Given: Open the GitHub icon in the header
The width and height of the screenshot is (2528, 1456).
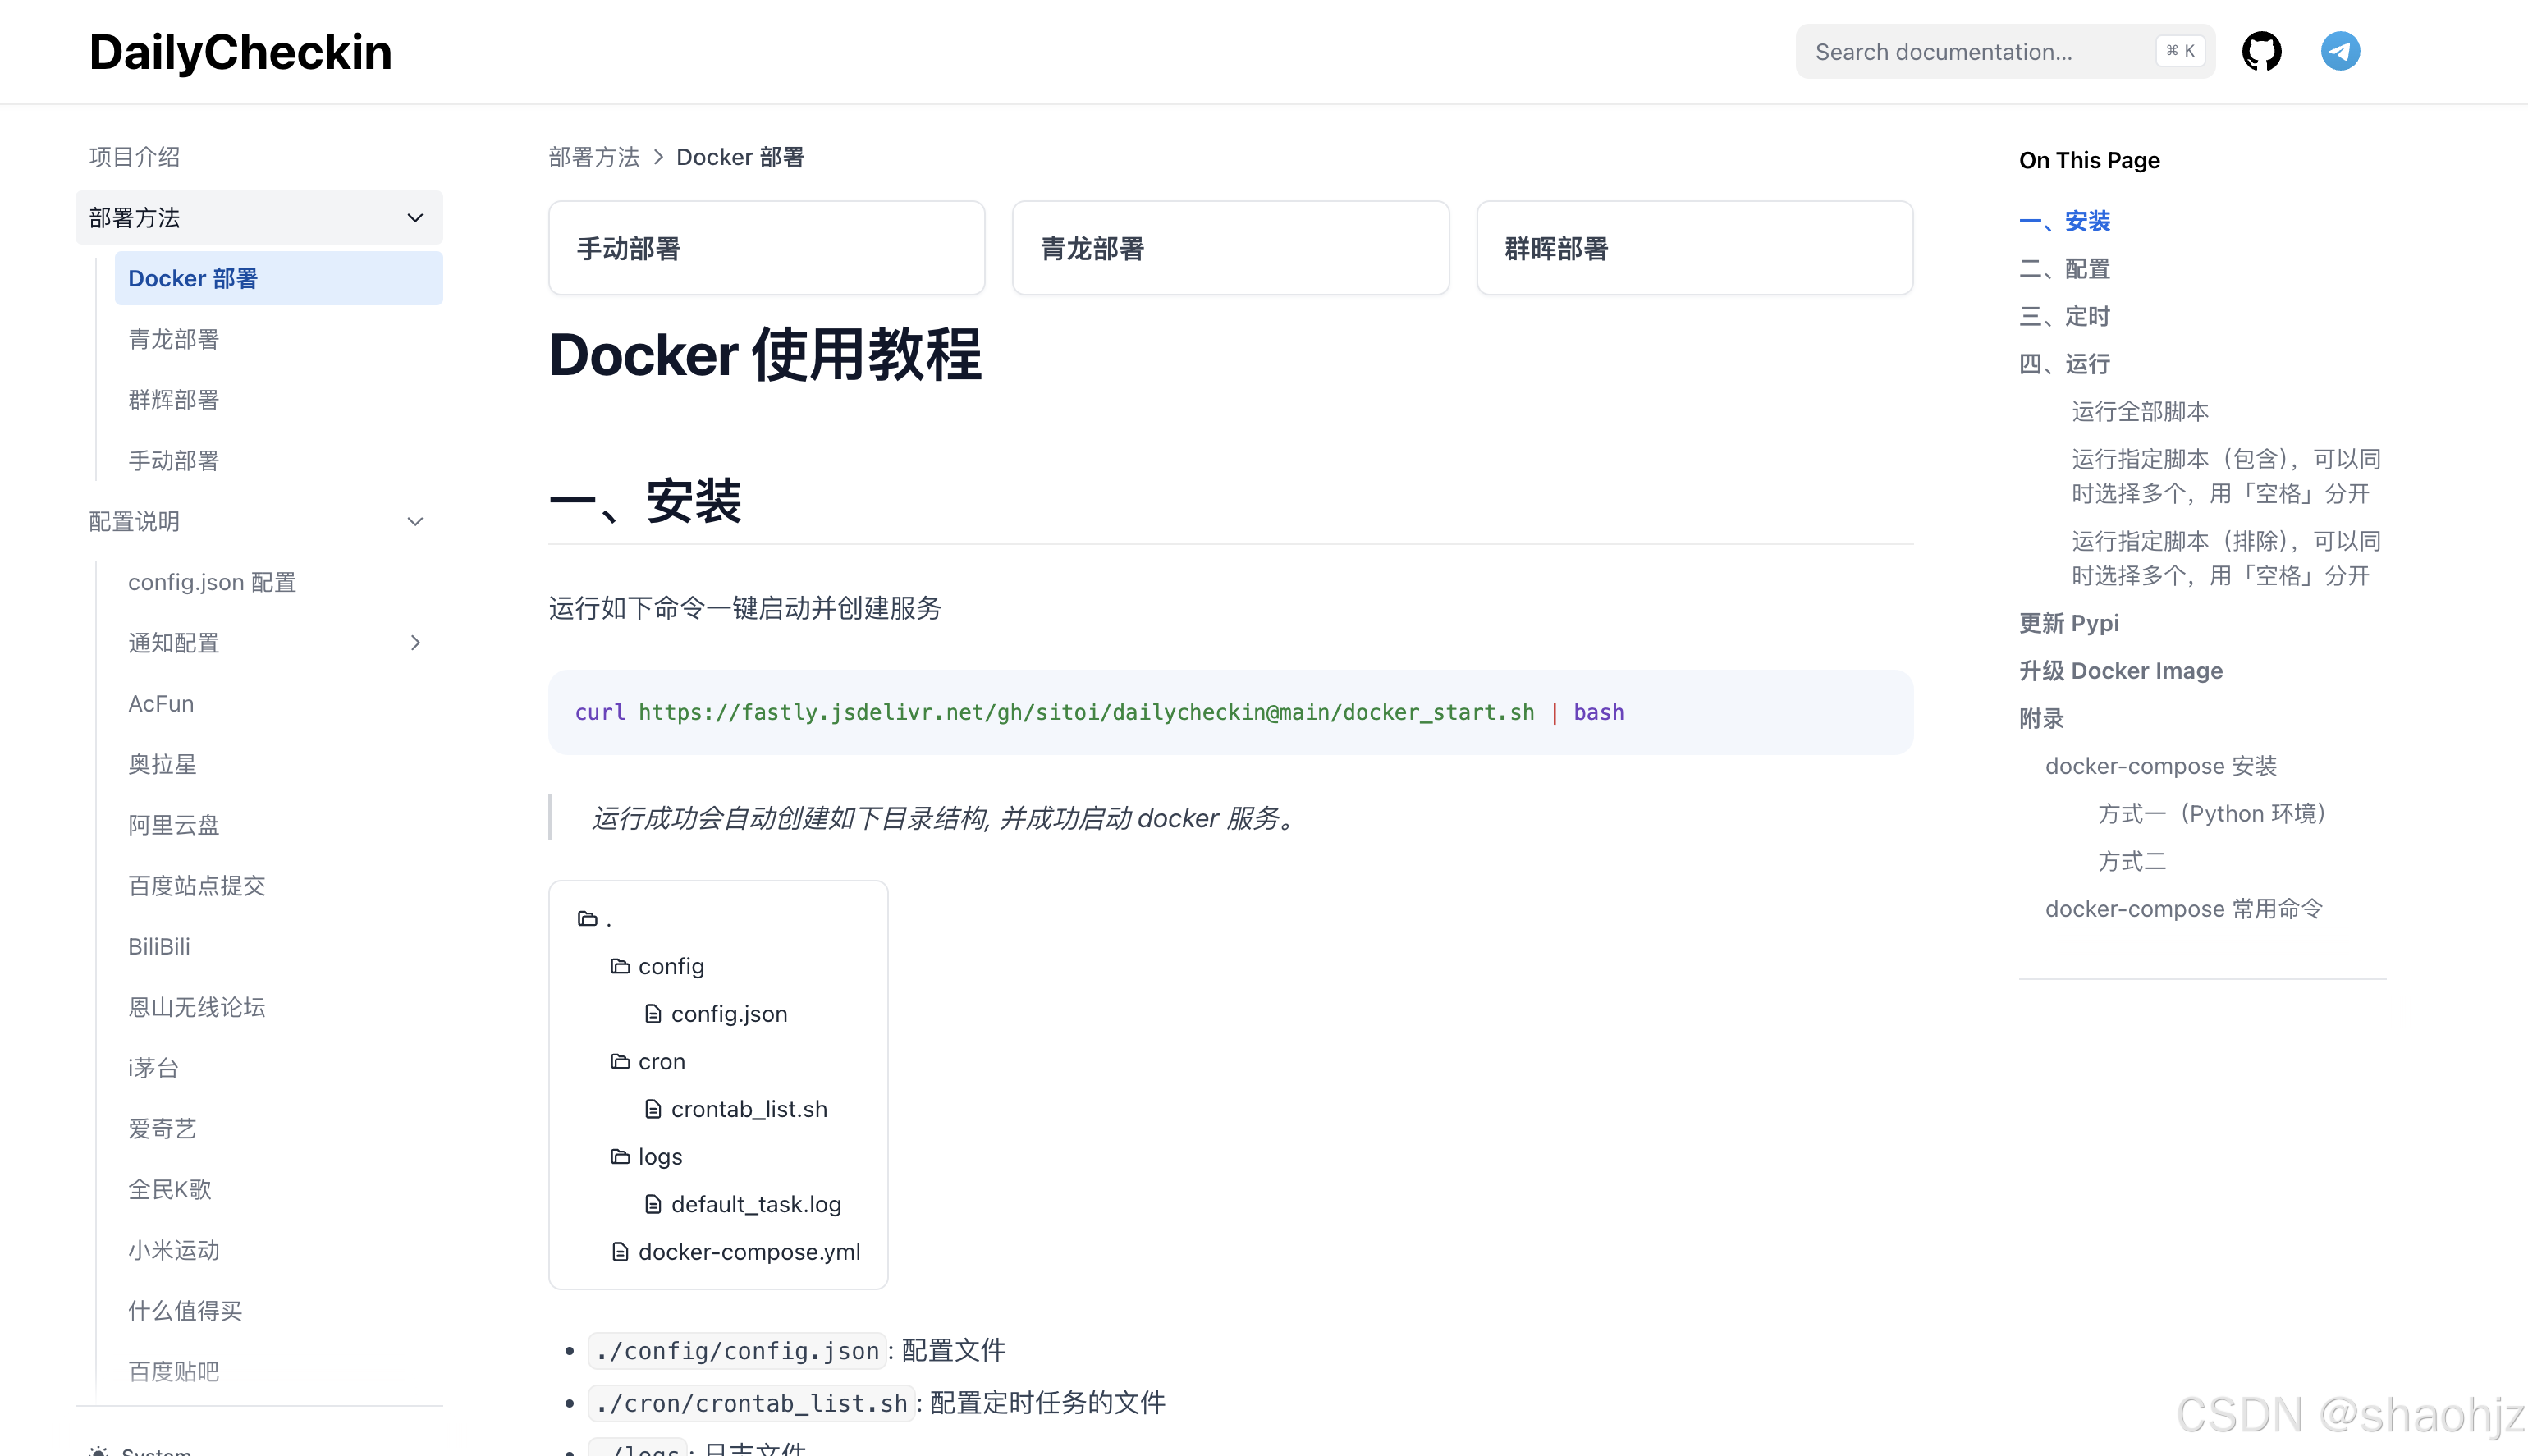Looking at the screenshot, I should [x=2262, y=51].
